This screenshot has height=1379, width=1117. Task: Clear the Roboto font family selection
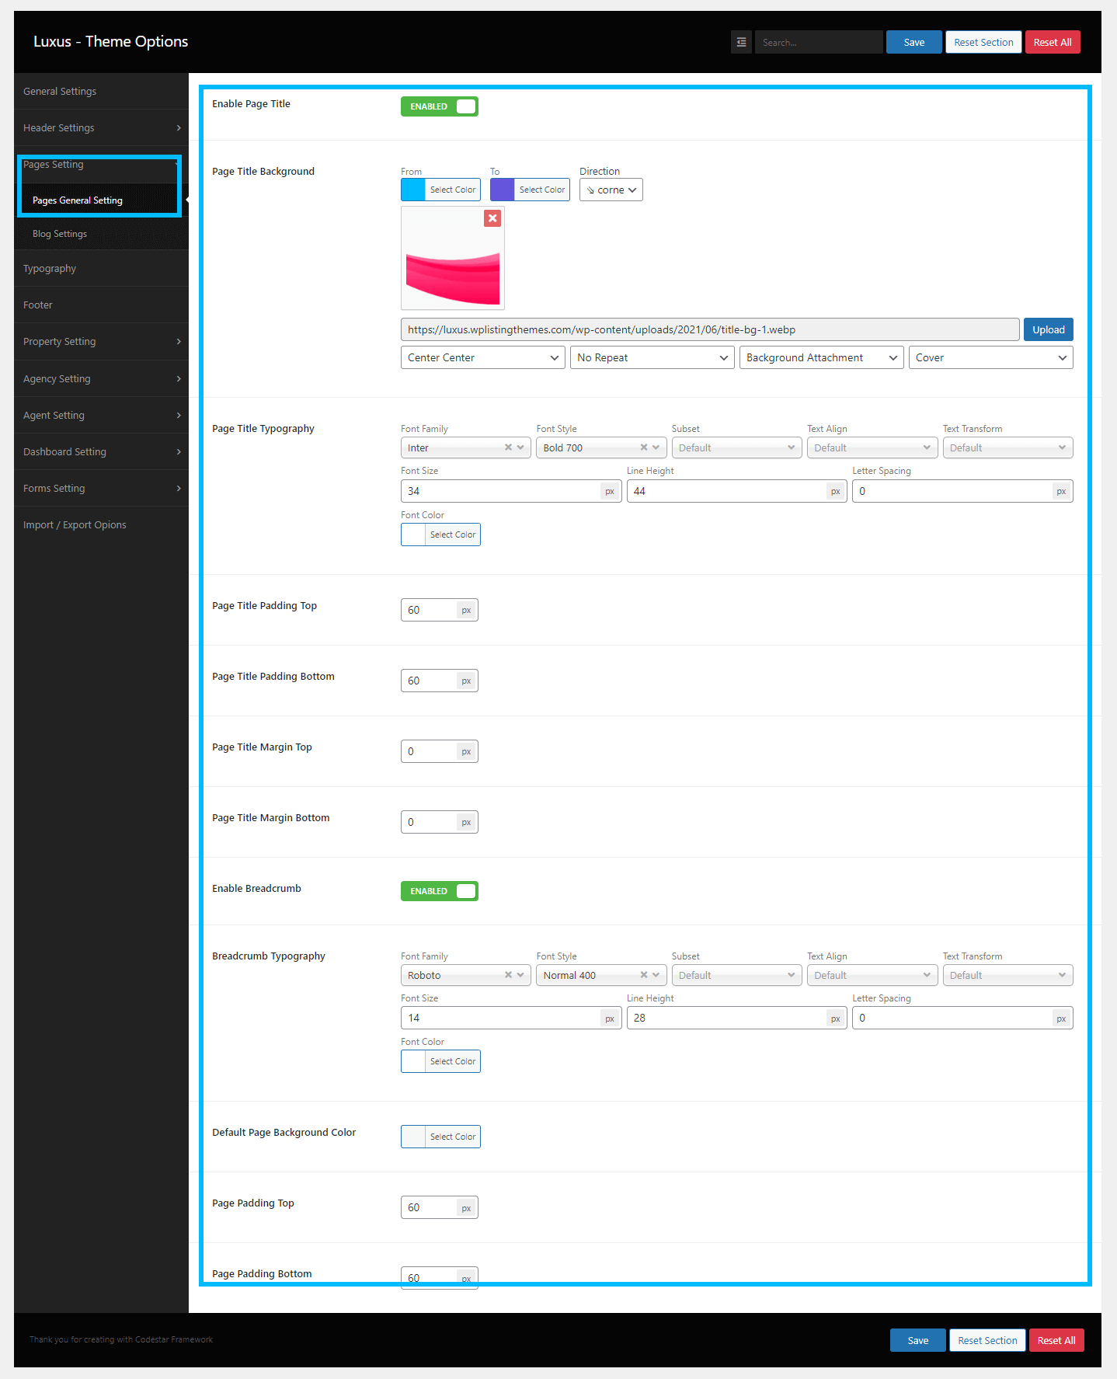pos(508,975)
